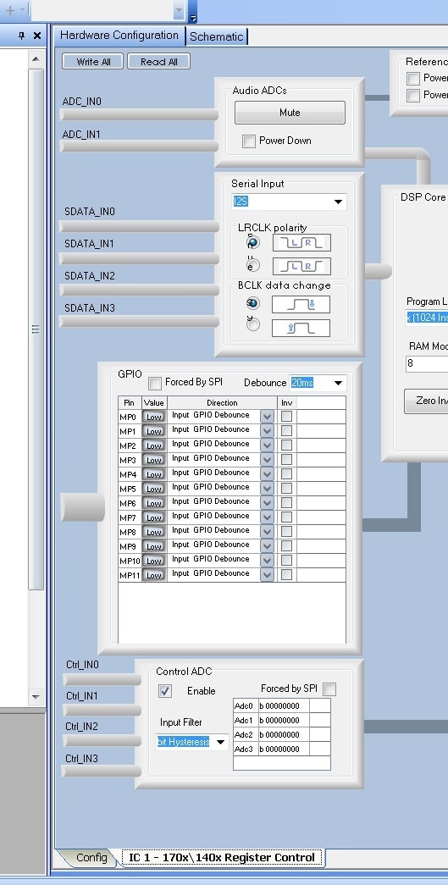Select IC 1 - 170x\140x Register Control tab
Viewport: 448px width, 885px height.
pos(223,858)
